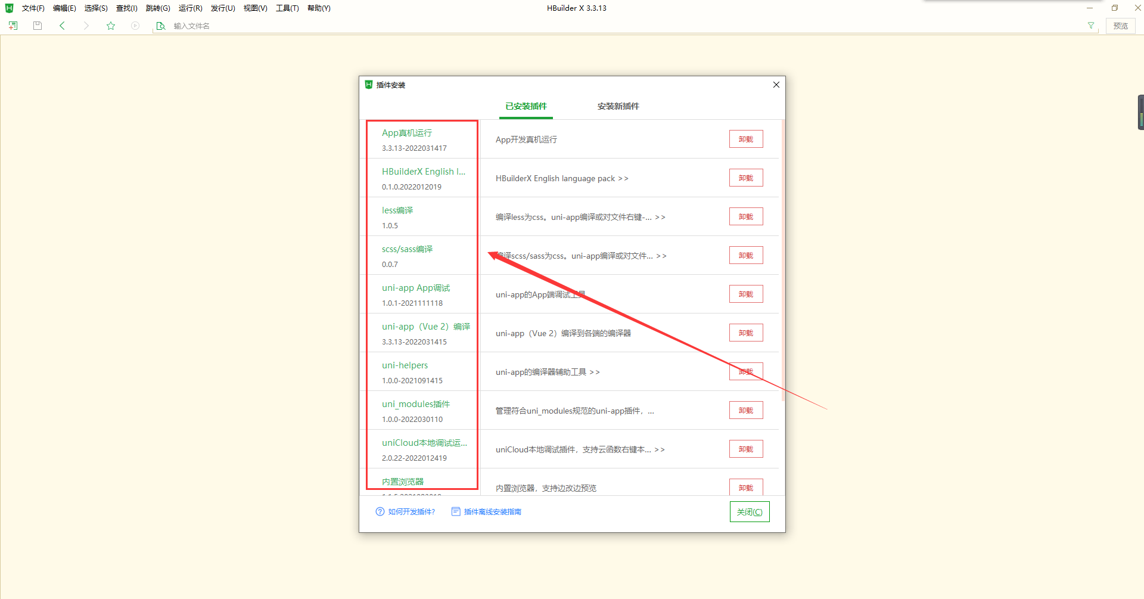Click the HBuilderX English language pack description
1144x599 pixels.
tap(562, 178)
